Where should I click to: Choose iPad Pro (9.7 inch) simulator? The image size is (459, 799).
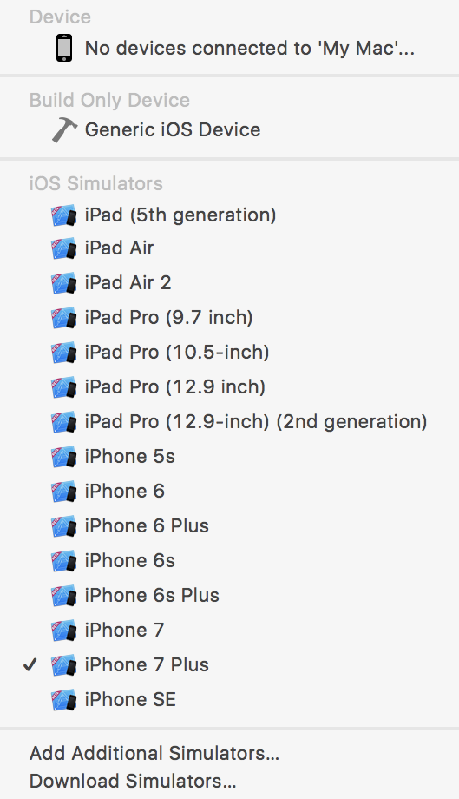click(229, 318)
